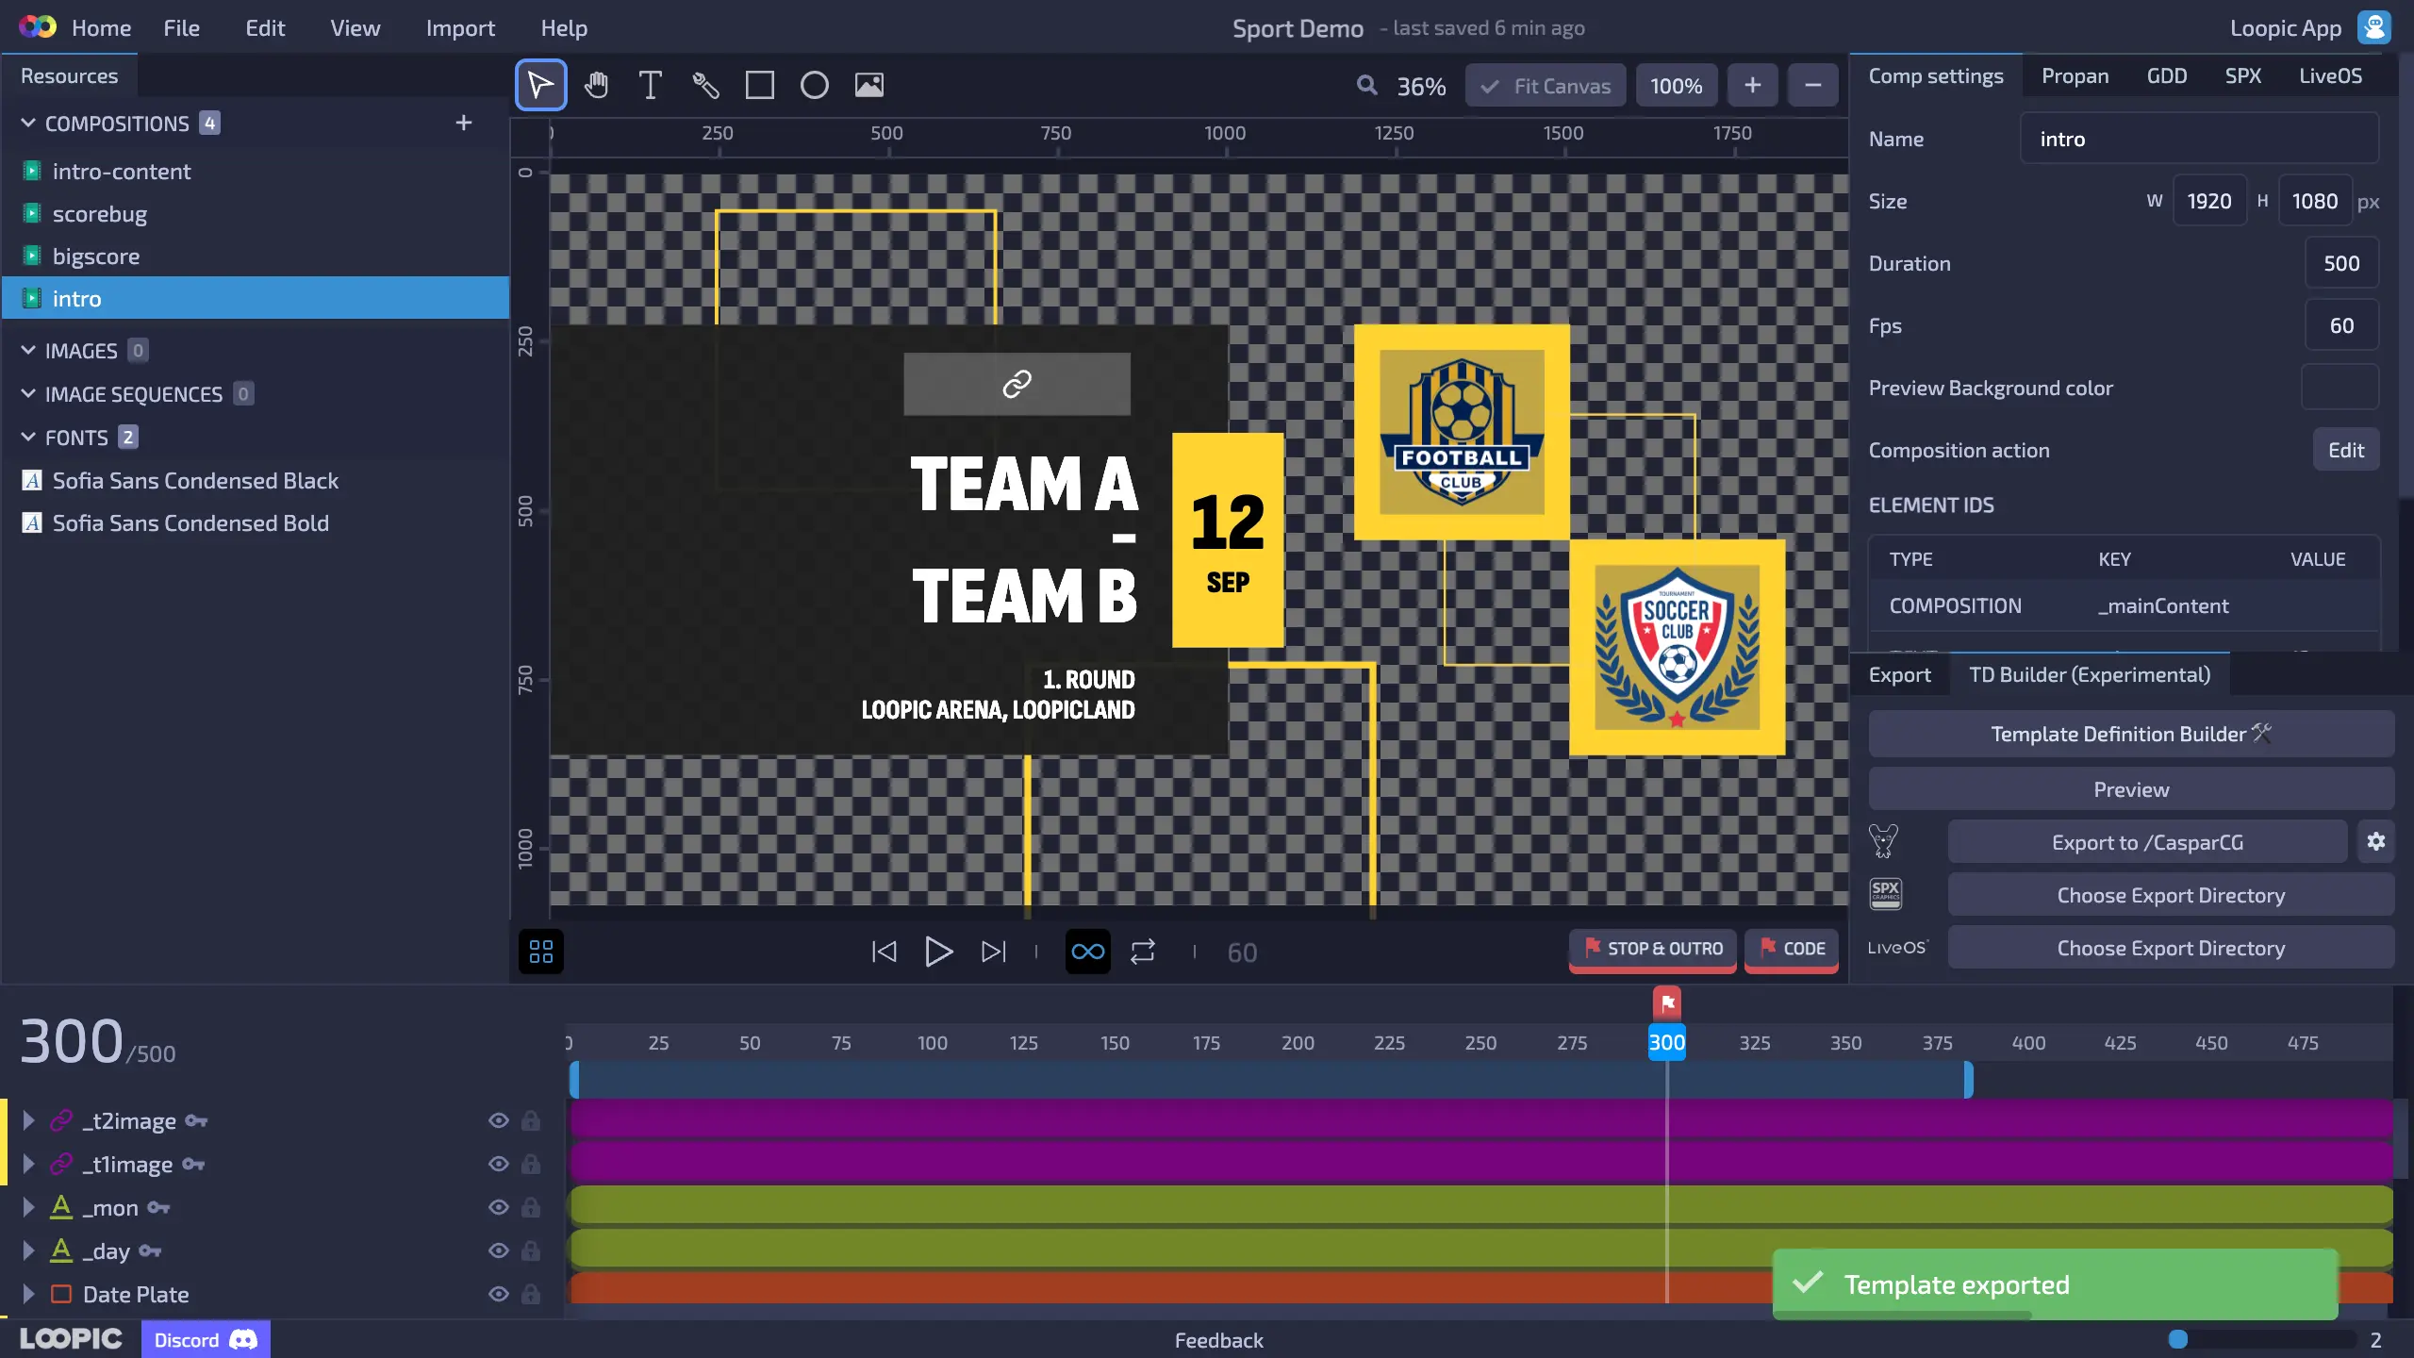Expand the _t2image layer

point(28,1120)
